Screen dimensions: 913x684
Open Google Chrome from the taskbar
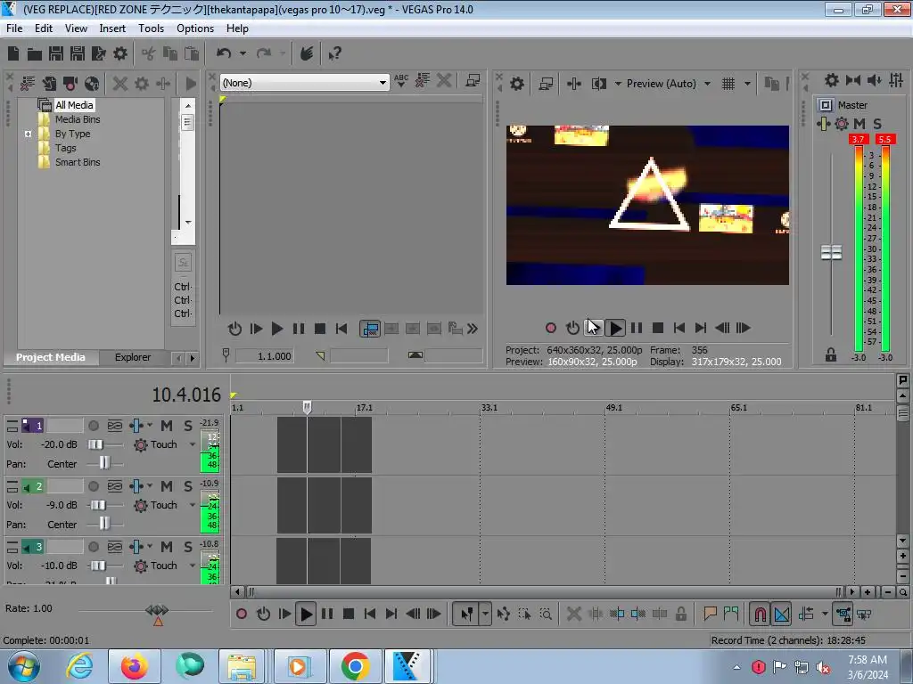click(356, 666)
